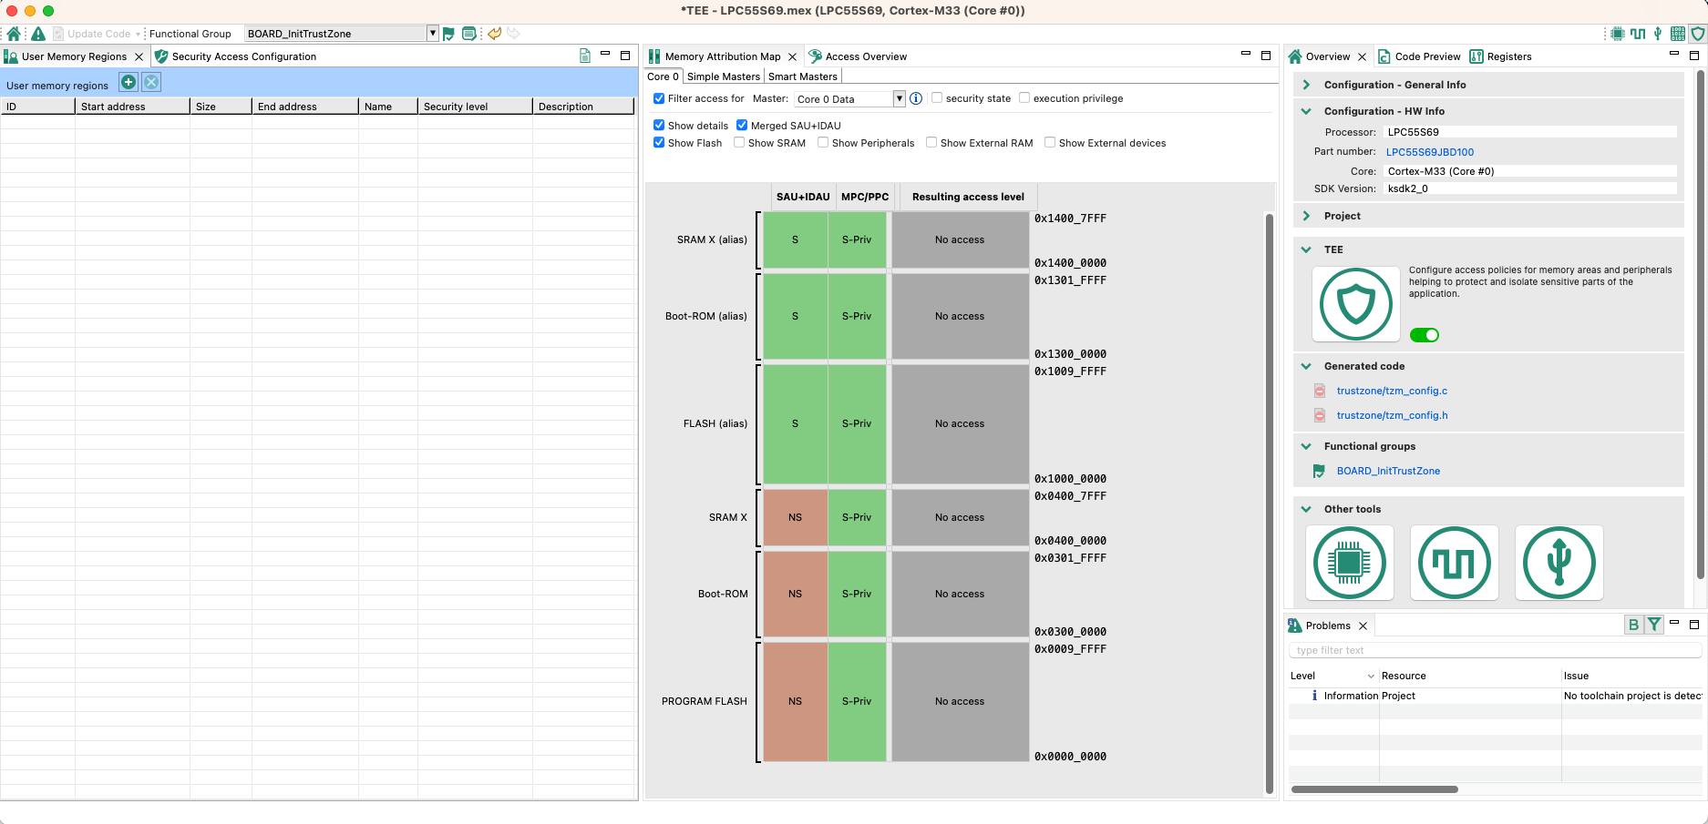This screenshot has height=824, width=1708.
Task: Enable Show Peripherals checkbox
Action: (x=823, y=143)
